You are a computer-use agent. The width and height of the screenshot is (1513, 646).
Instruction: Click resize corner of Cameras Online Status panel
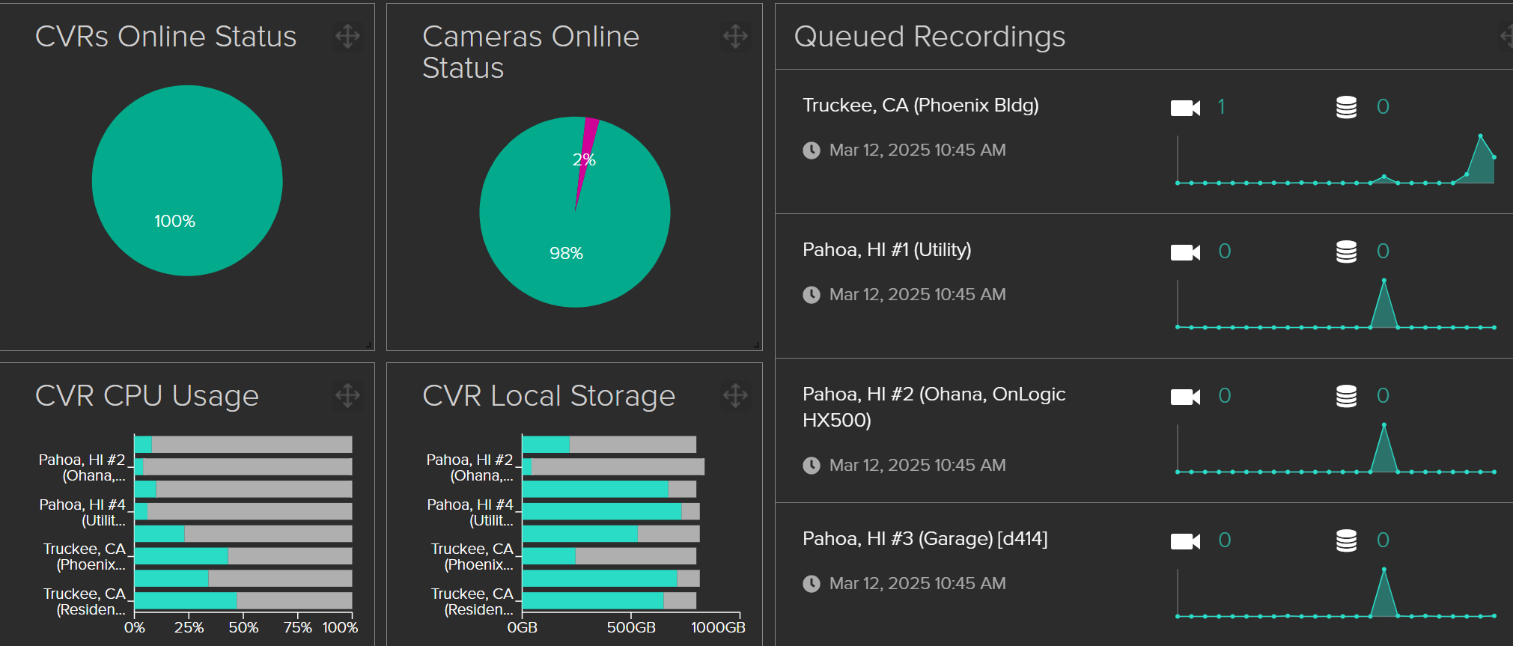pyautogui.click(x=758, y=346)
